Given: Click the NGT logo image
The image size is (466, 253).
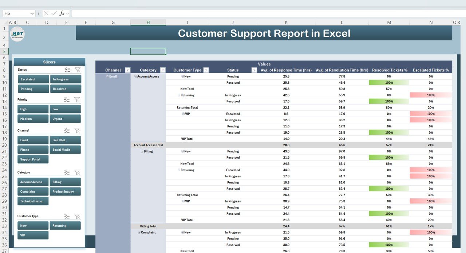Looking at the screenshot, I should click(17, 34).
